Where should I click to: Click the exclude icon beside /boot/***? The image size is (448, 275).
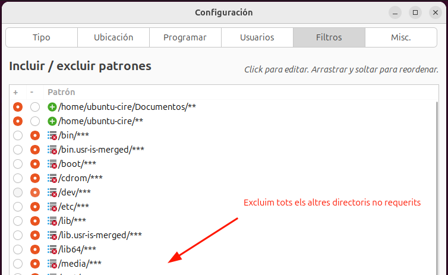pyautogui.click(x=52, y=164)
